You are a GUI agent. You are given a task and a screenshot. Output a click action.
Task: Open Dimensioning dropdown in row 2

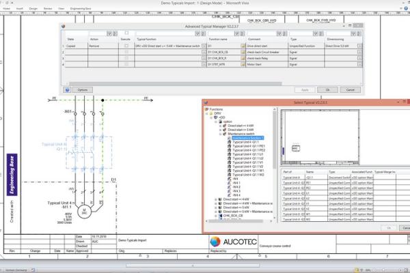click(x=359, y=53)
